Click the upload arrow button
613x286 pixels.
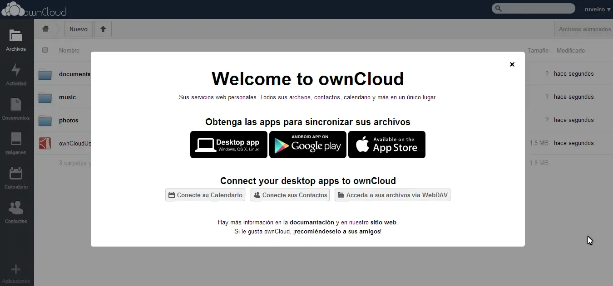(103, 29)
